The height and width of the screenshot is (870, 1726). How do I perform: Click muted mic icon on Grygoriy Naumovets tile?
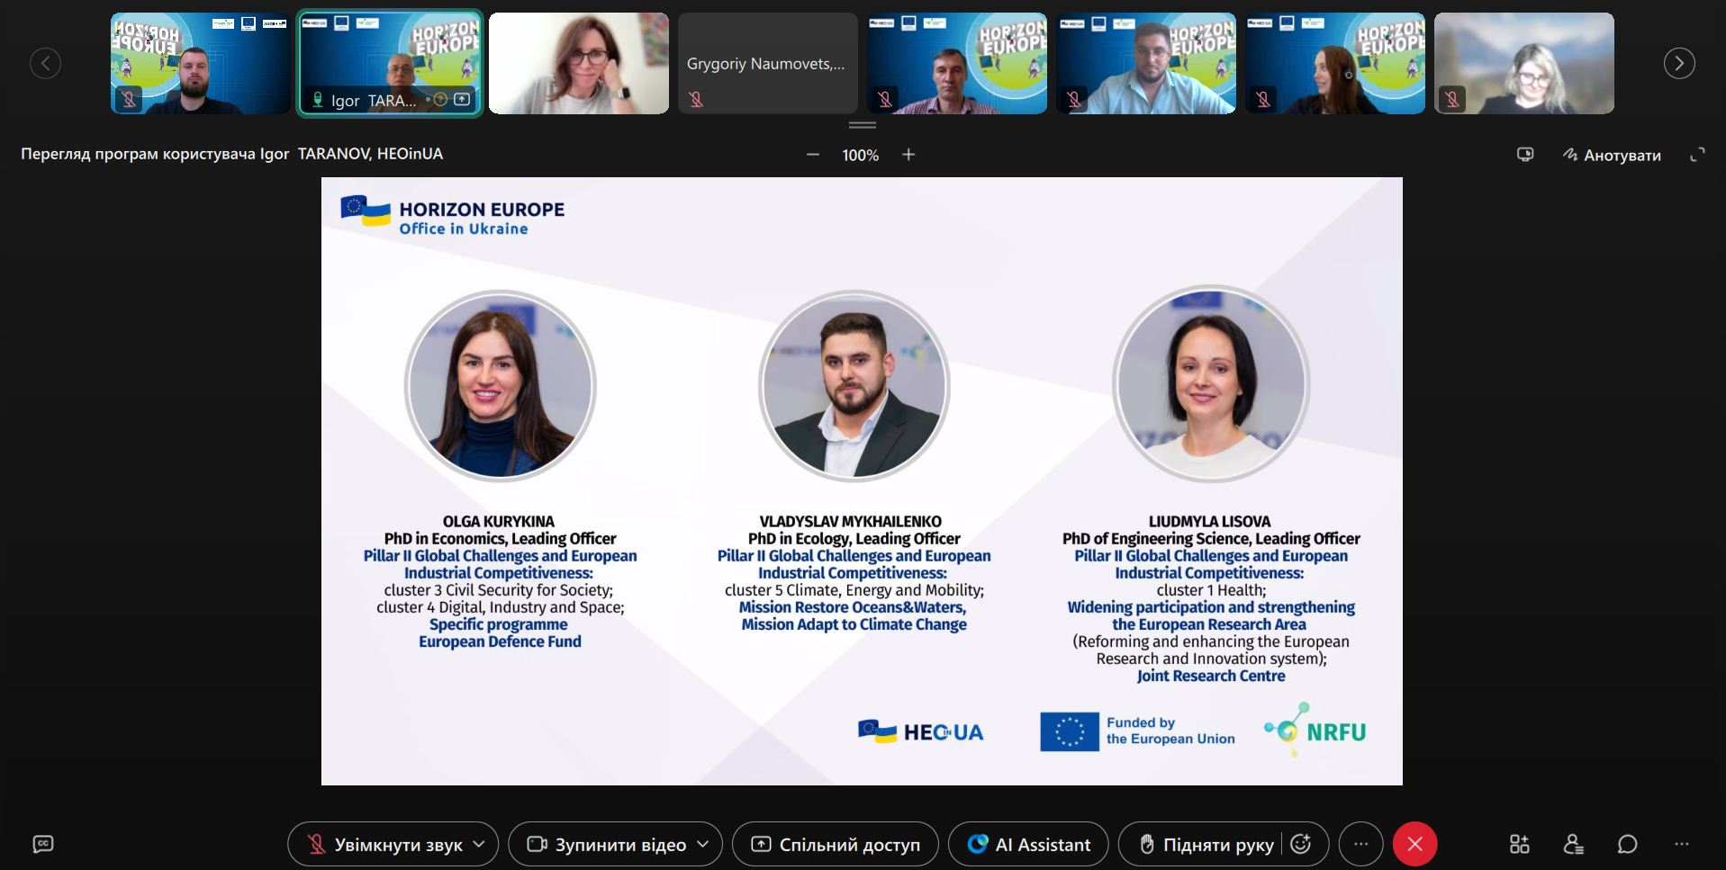click(x=696, y=99)
